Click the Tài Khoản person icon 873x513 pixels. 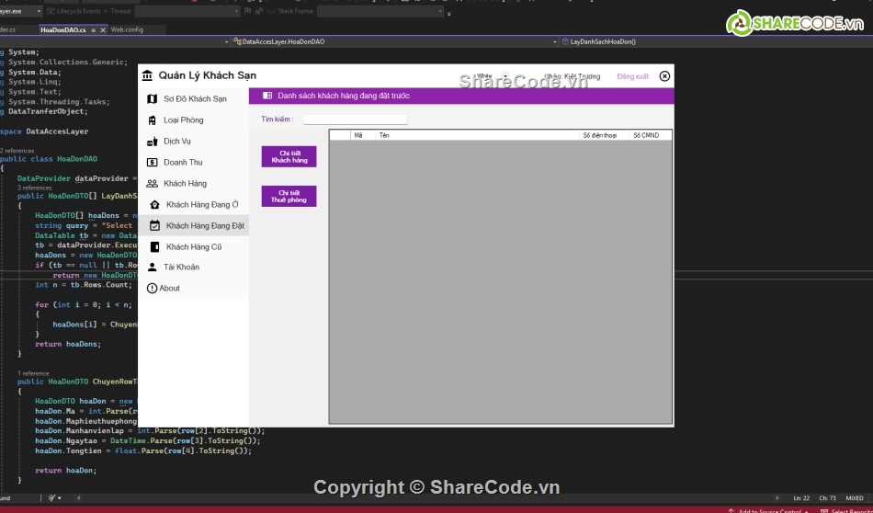[x=152, y=267]
